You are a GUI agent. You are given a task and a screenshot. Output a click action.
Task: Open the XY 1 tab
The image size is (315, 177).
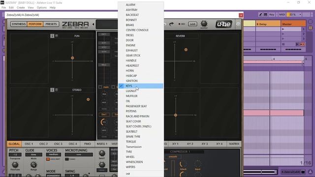click(175, 144)
